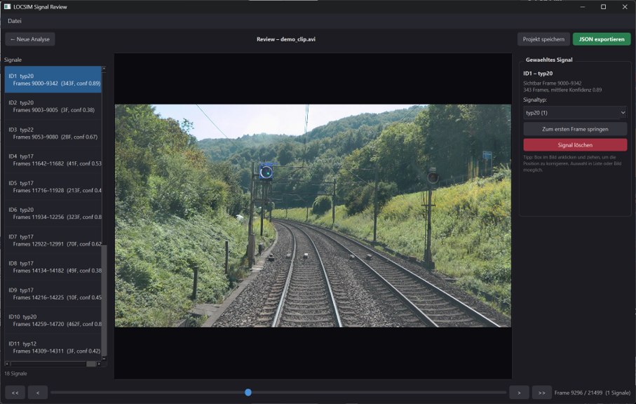Select signal ID4 typ17 frames 11642–11682
This screenshot has height=404, width=636.
pyautogui.click(x=53, y=160)
